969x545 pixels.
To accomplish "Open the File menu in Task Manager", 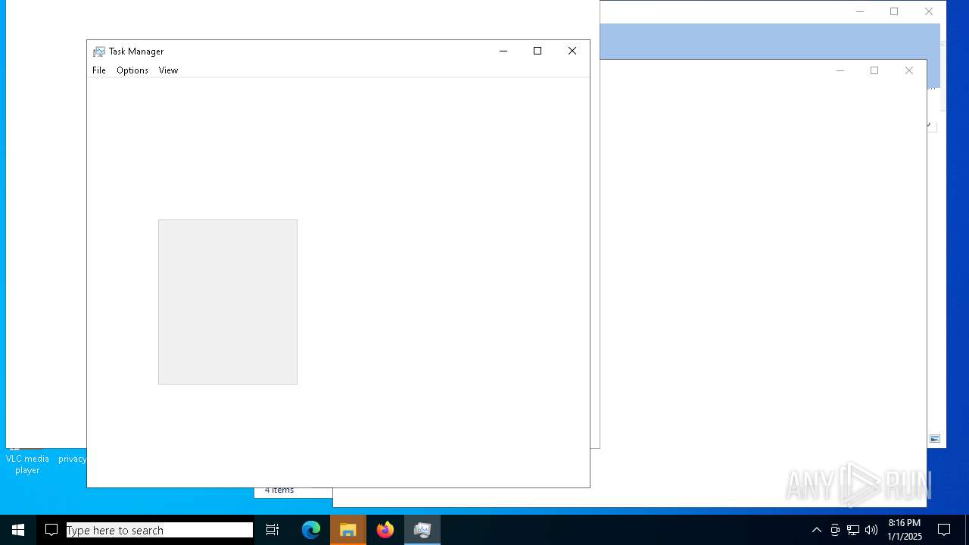I will (x=99, y=70).
